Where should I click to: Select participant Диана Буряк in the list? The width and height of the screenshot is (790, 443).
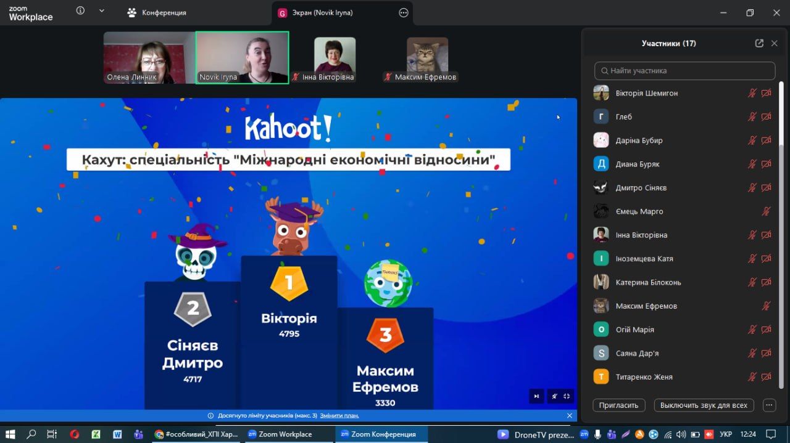click(x=682, y=164)
